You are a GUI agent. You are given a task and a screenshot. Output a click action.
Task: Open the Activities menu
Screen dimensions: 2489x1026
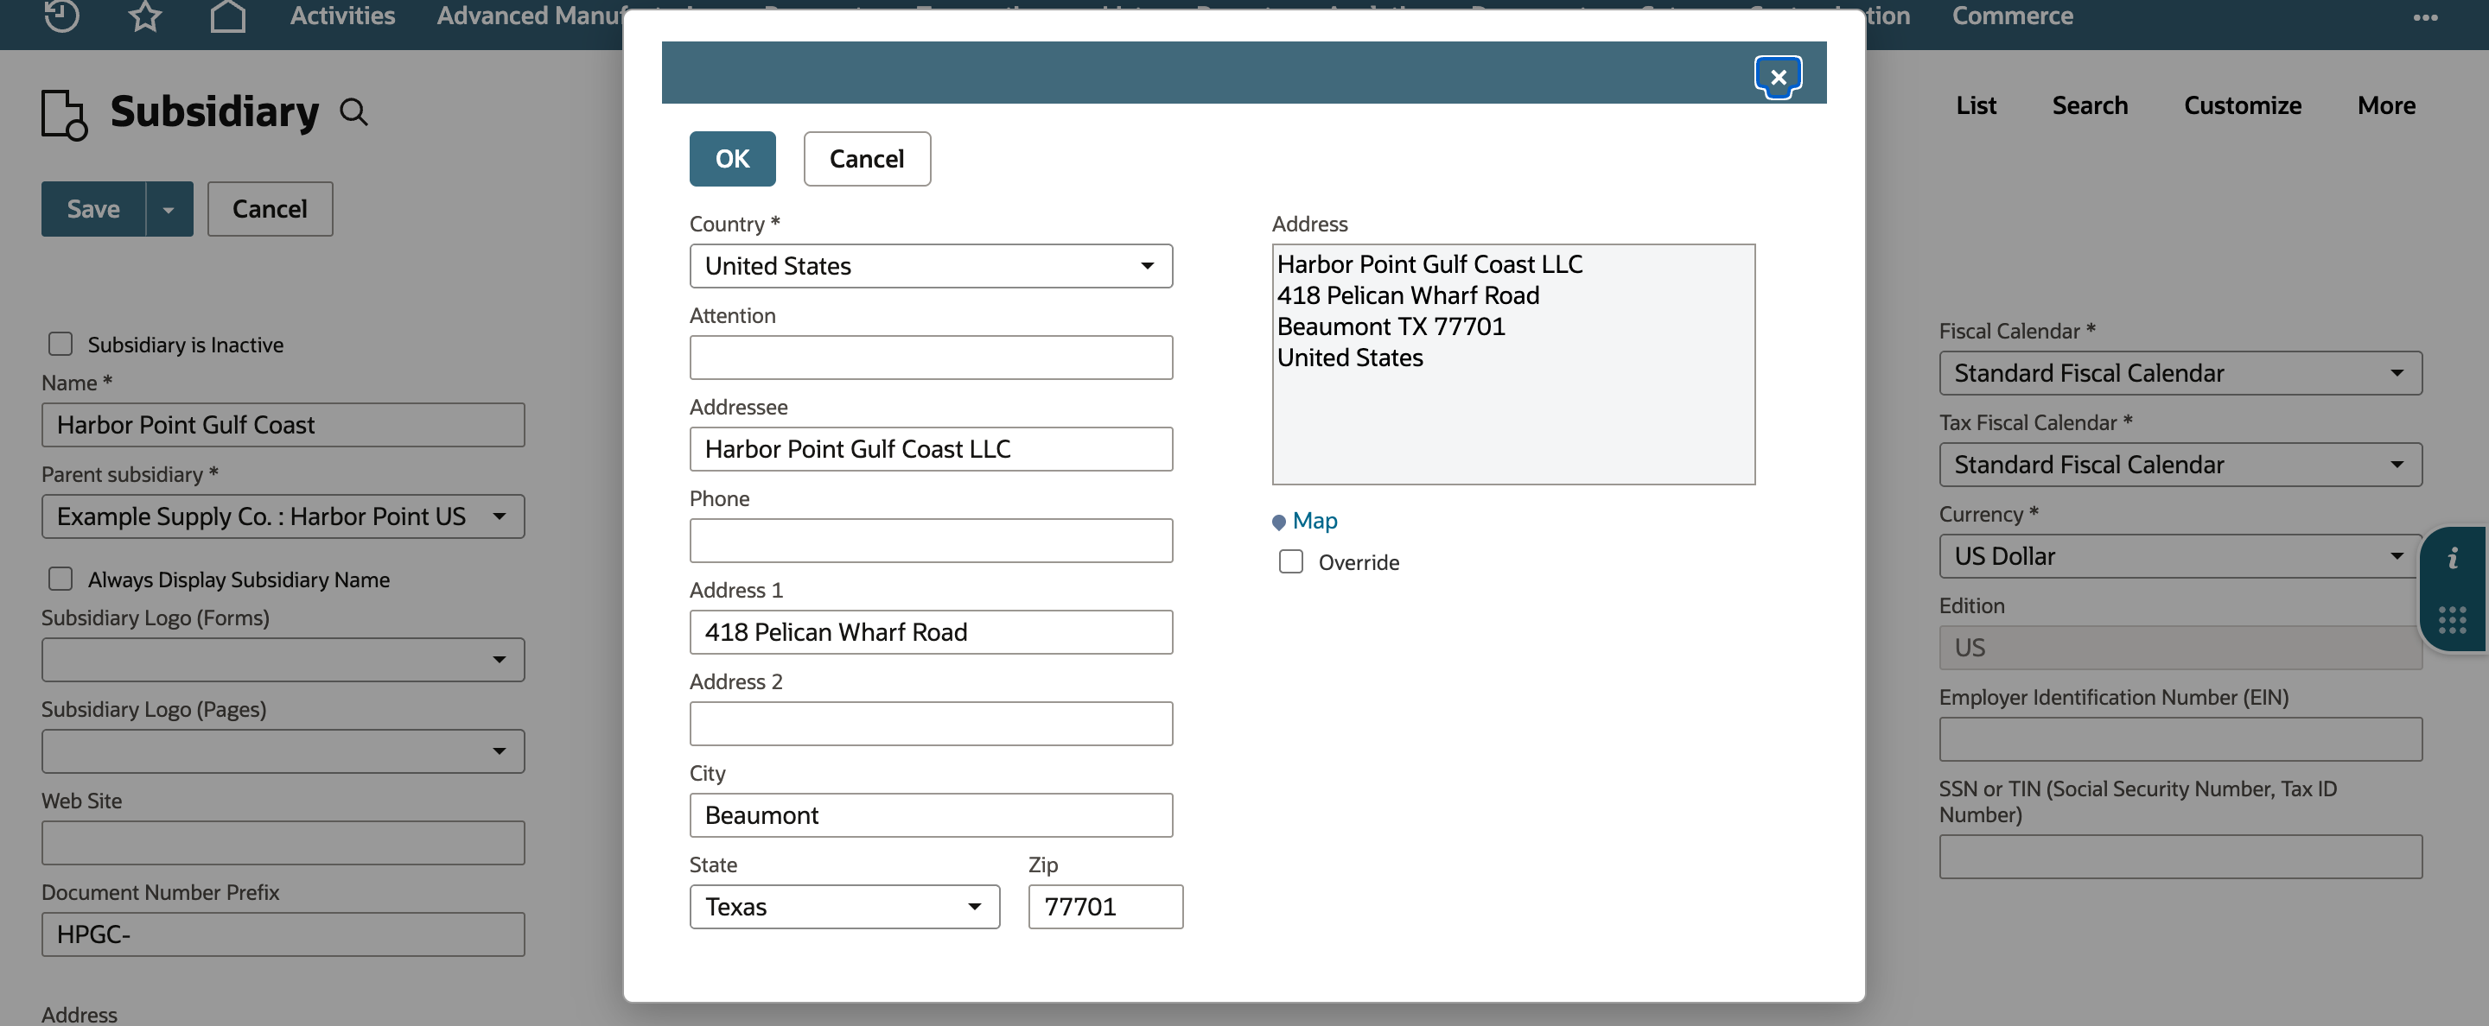point(342,16)
